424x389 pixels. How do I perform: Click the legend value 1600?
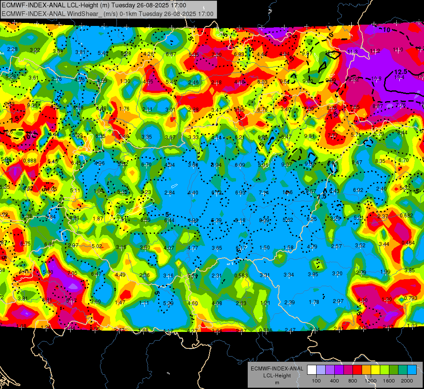point(389,381)
